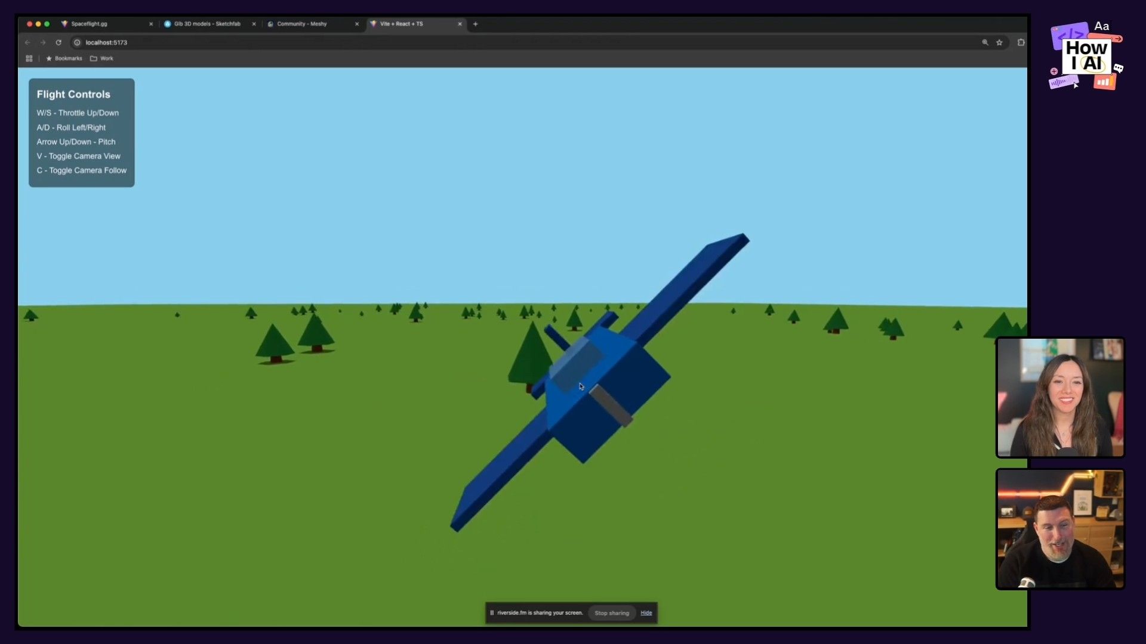Image resolution: width=1146 pixels, height=644 pixels.
Task: Bookmark this page with star icon
Action: [999, 42]
